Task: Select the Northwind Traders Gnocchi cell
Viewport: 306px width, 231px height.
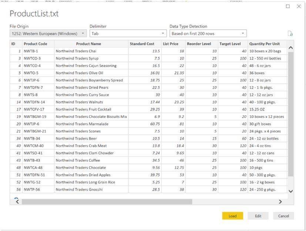Action: point(91,190)
